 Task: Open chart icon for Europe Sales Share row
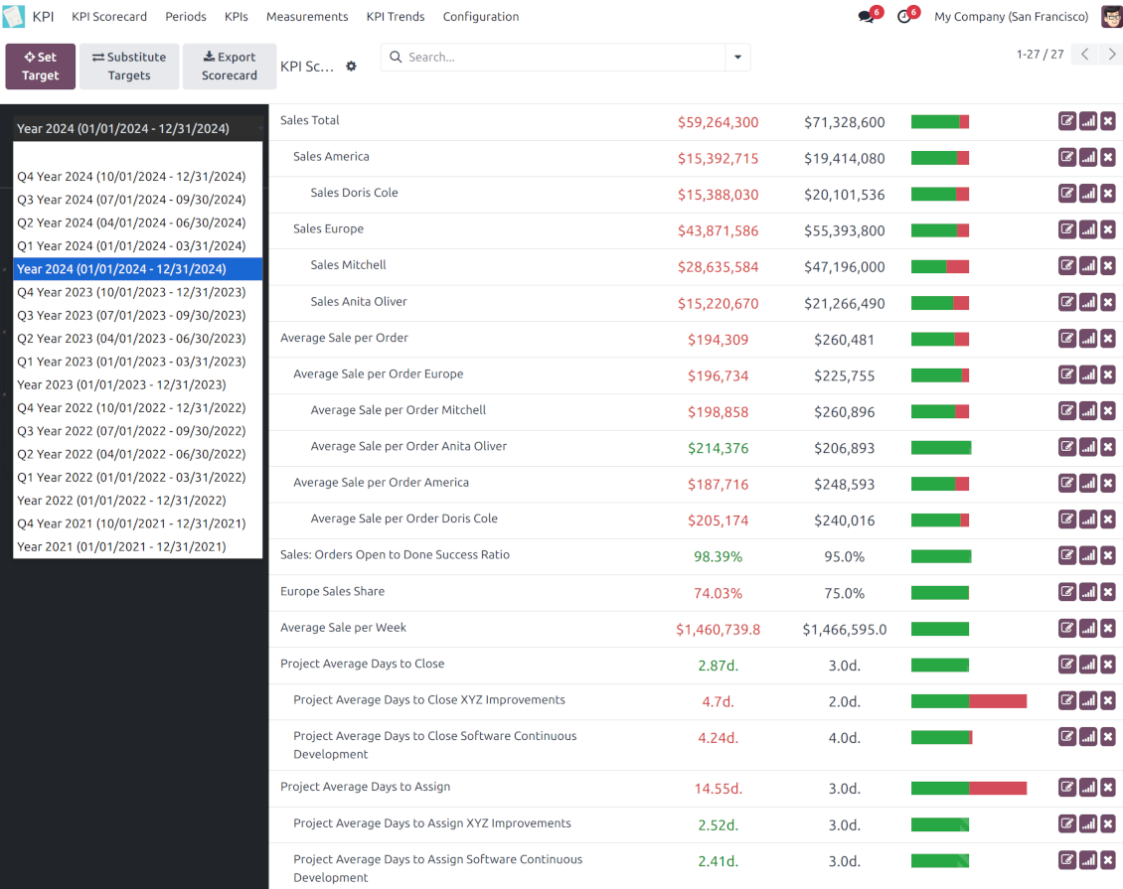pos(1088,592)
